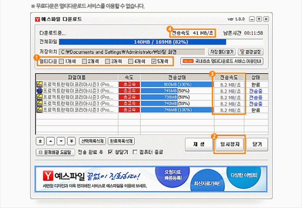The height and width of the screenshot is (208, 302).
Task: Click the 재생 play button
Action: click(199, 144)
